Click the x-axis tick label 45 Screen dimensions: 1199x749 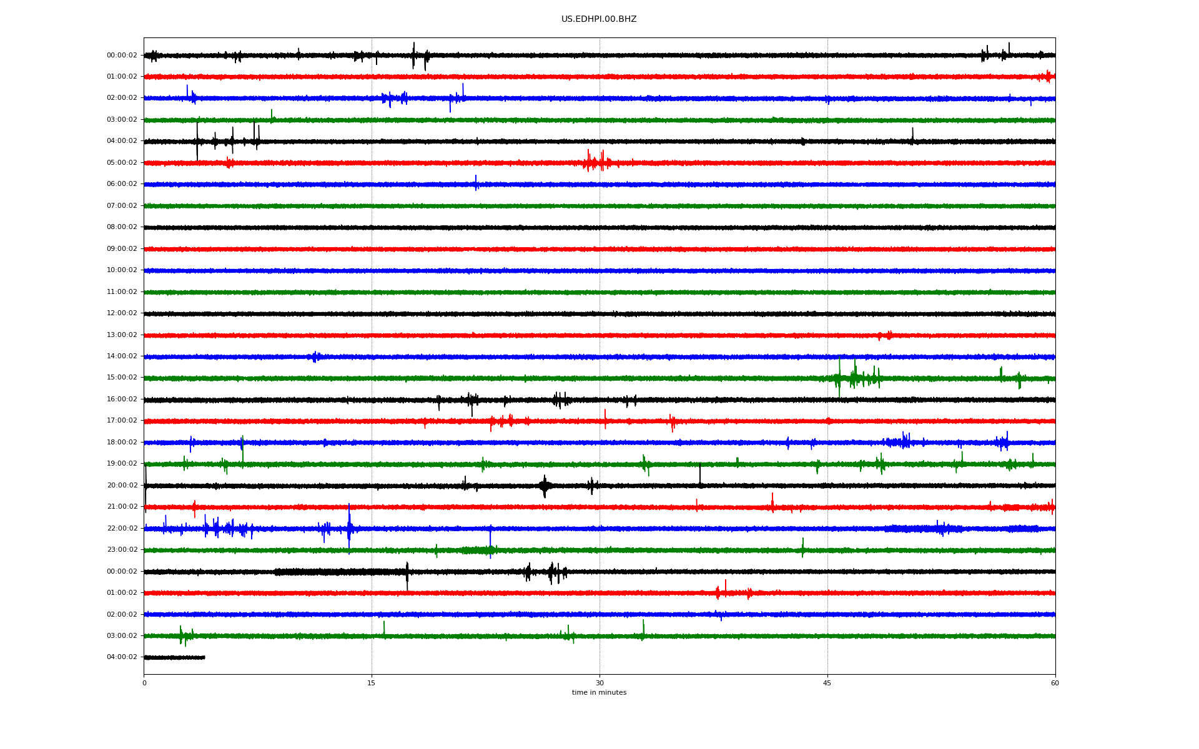[x=827, y=683]
